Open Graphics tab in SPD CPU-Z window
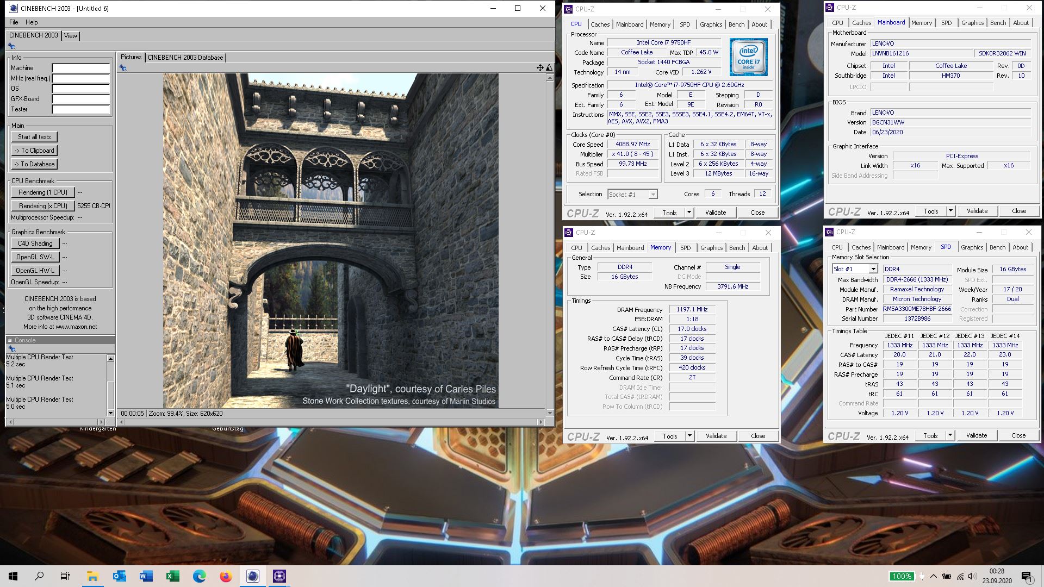This screenshot has width=1044, height=587. [972, 247]
